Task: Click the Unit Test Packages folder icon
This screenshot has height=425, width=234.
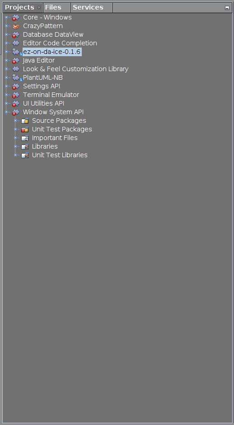Action: pos(25,130)
